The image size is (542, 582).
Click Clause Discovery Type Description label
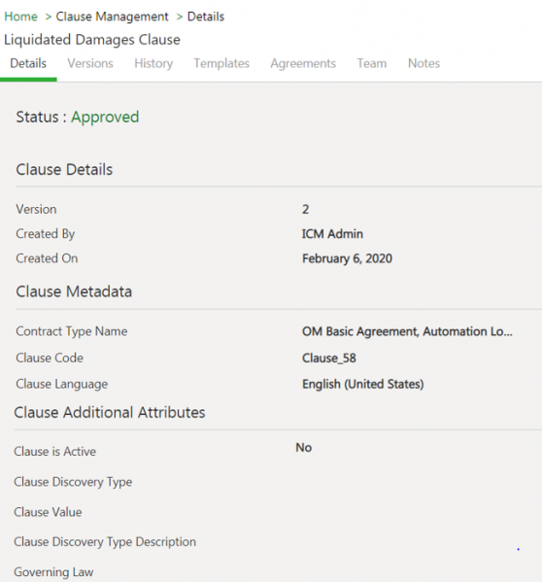tap(105, 542)
